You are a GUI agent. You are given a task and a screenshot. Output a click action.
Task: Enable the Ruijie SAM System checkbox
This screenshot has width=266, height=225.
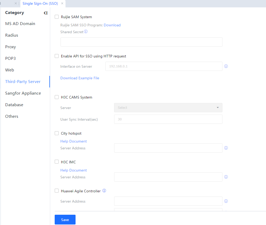click(57, 17)
